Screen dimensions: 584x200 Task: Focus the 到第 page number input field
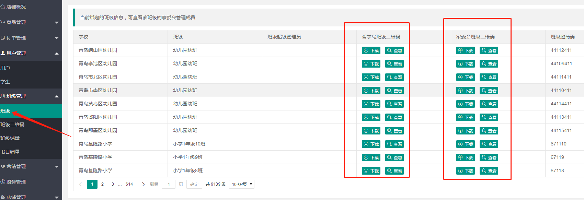169,184
